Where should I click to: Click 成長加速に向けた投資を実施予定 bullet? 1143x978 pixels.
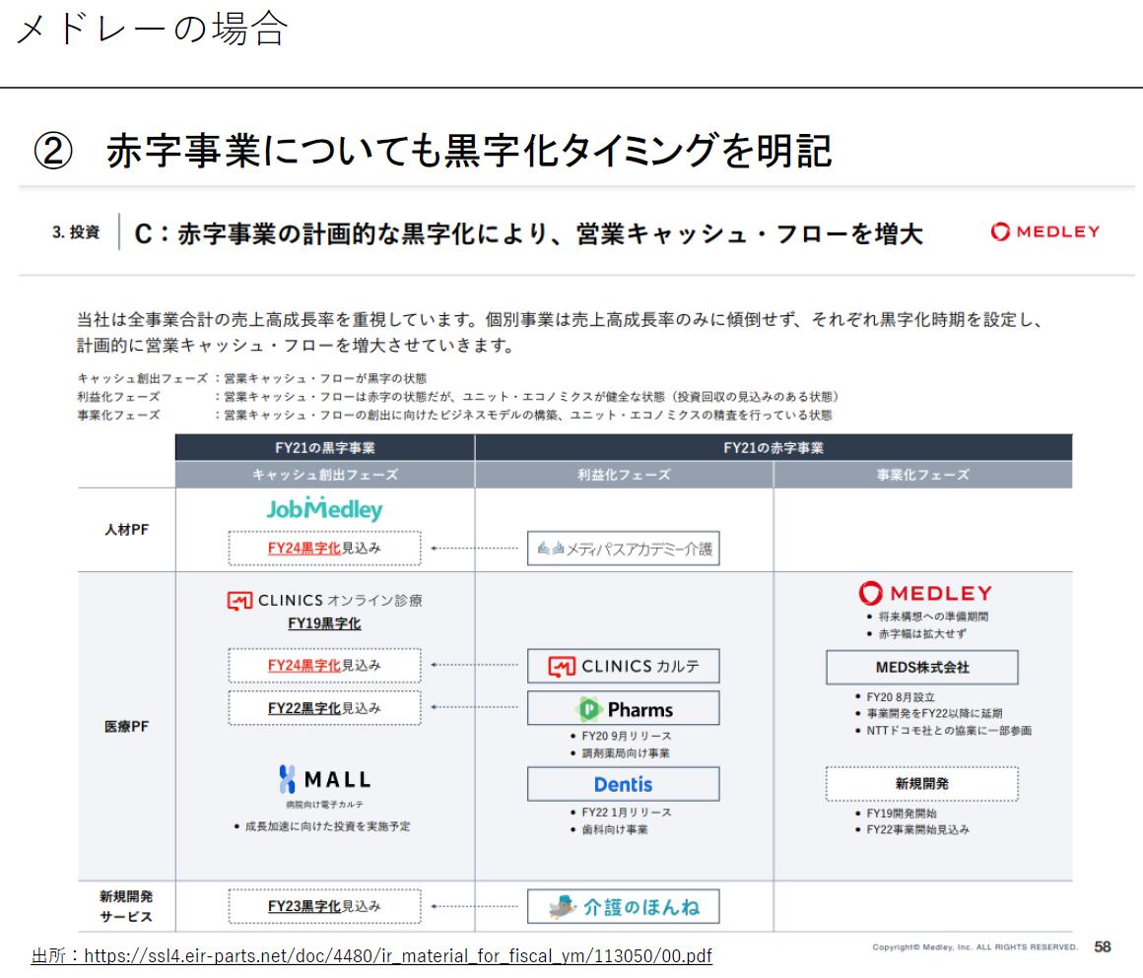click(x=327, y=826)
